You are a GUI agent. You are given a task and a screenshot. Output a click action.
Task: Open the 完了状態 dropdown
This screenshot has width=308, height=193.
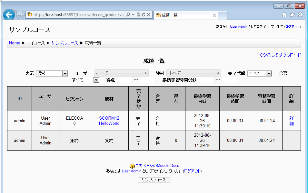tap(260, 73)
